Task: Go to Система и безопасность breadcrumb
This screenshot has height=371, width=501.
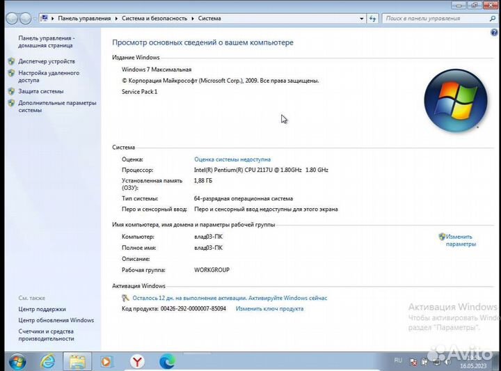Action: click(x=154, y=19)
